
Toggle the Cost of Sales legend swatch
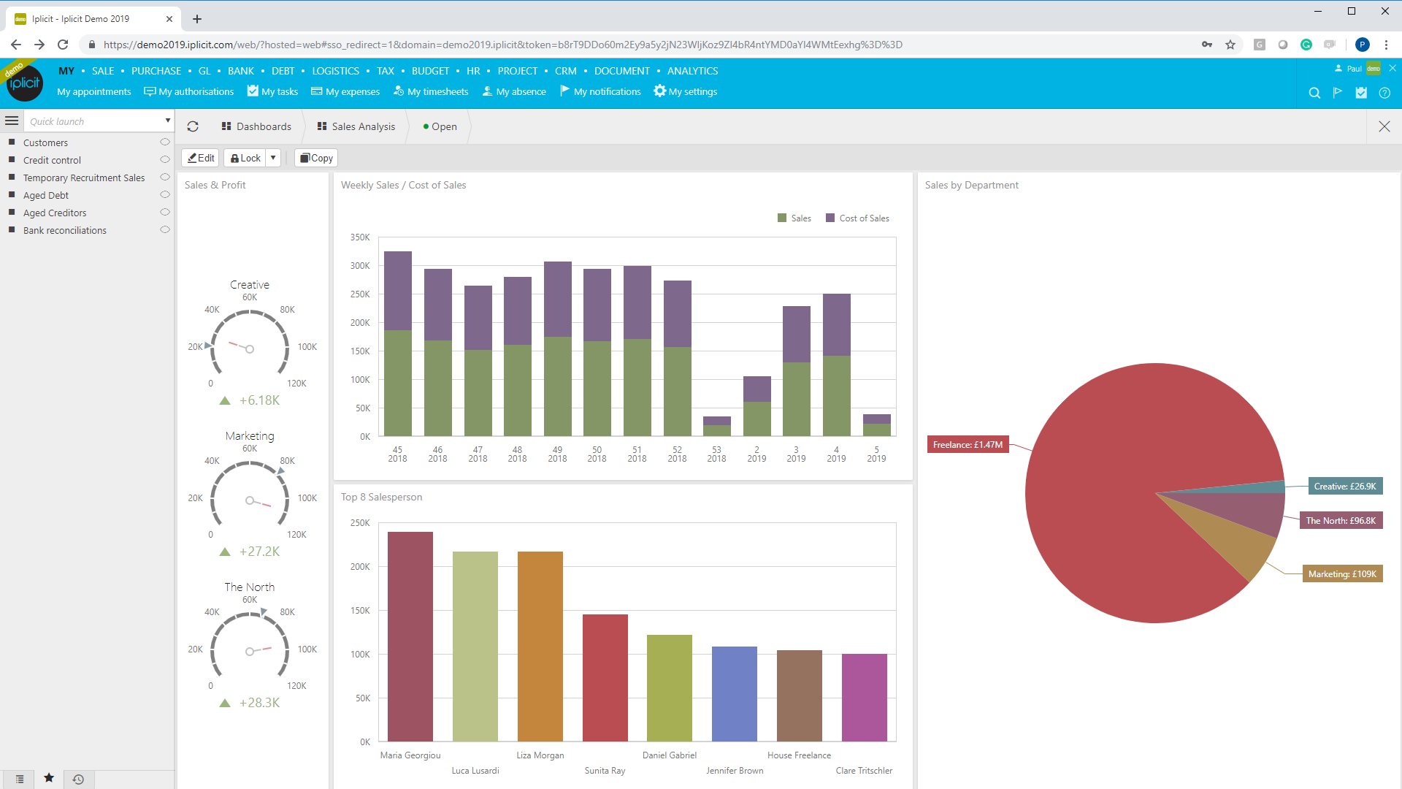830,218
